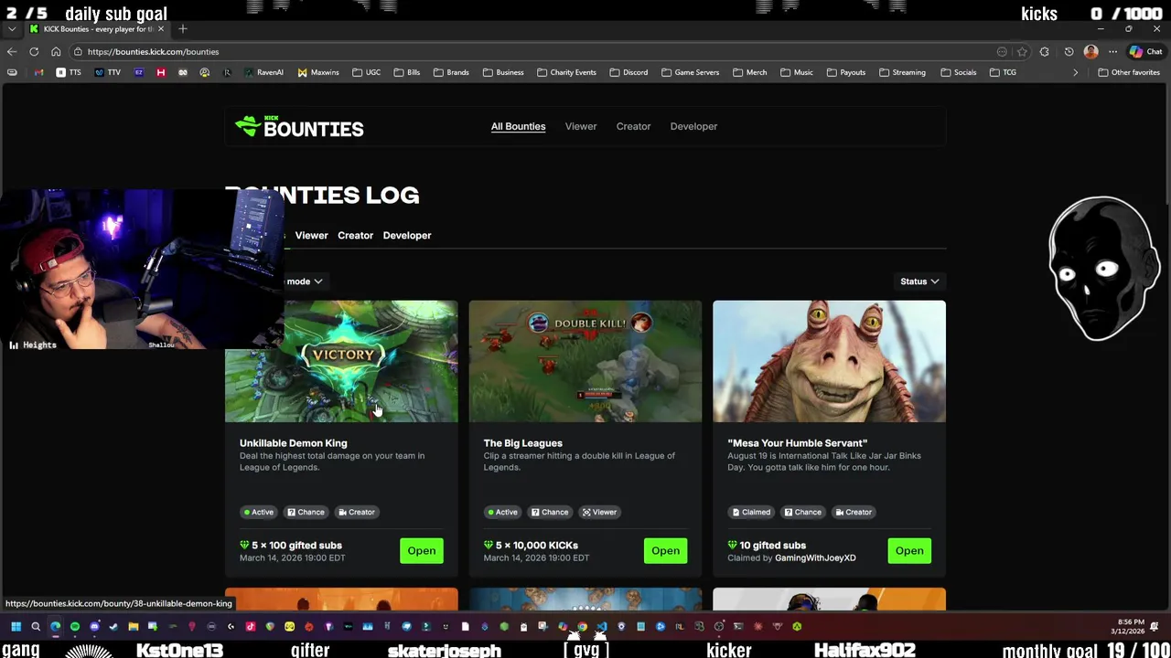Open the Other favorites folder
This screenshot has height=658, width=1171.
pos(1129,72)
